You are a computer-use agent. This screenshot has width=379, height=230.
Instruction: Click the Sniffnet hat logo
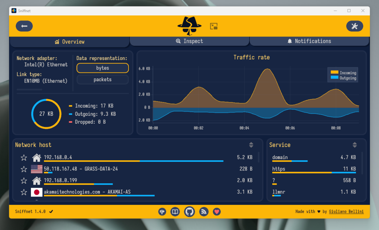pyautogui.click(x=189, y=26)
